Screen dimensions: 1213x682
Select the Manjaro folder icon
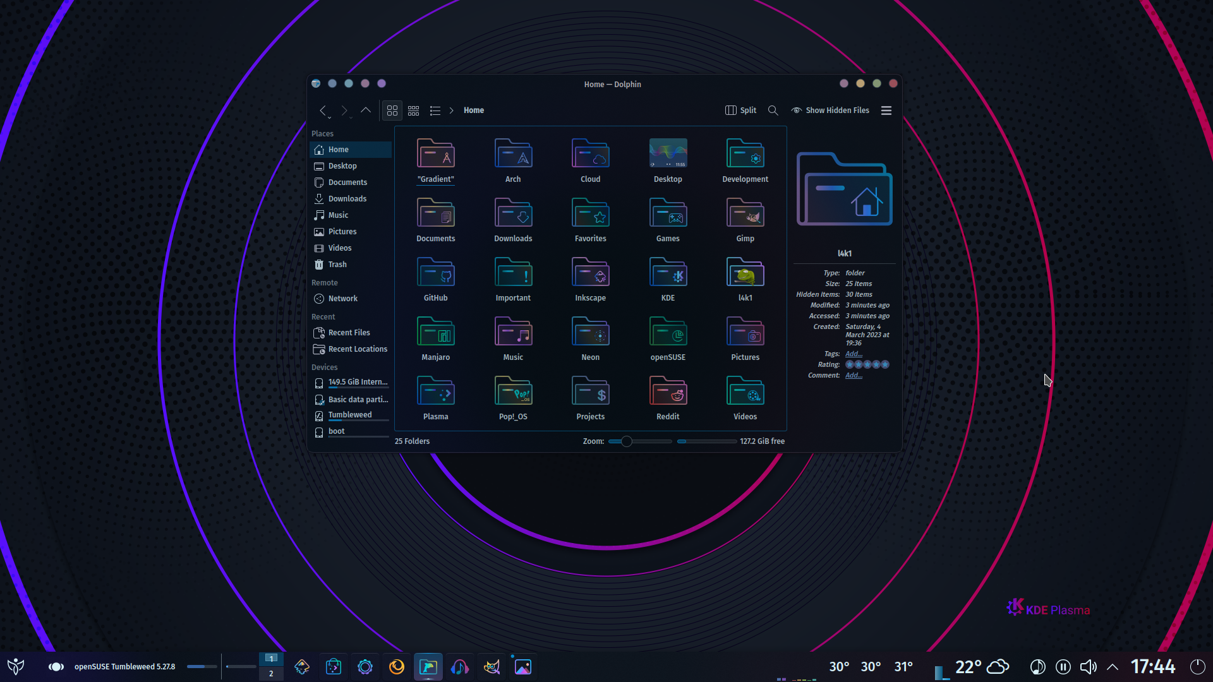pos(436,332)
